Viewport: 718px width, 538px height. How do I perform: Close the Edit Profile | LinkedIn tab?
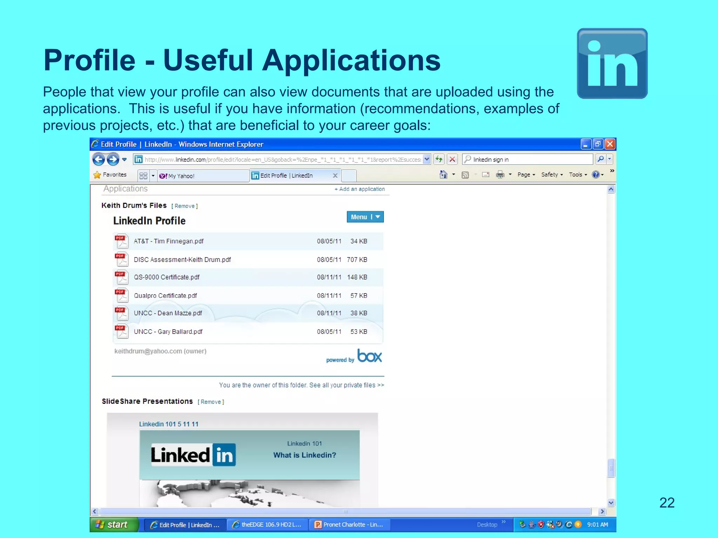(x=335, y=175)
